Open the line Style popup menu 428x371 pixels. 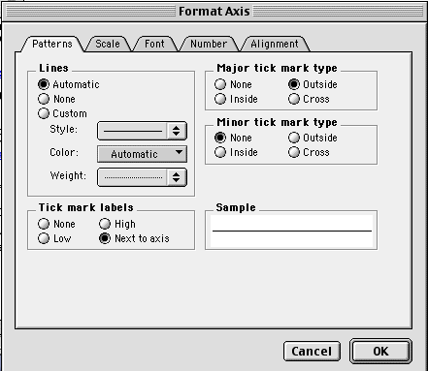[142, 131]
